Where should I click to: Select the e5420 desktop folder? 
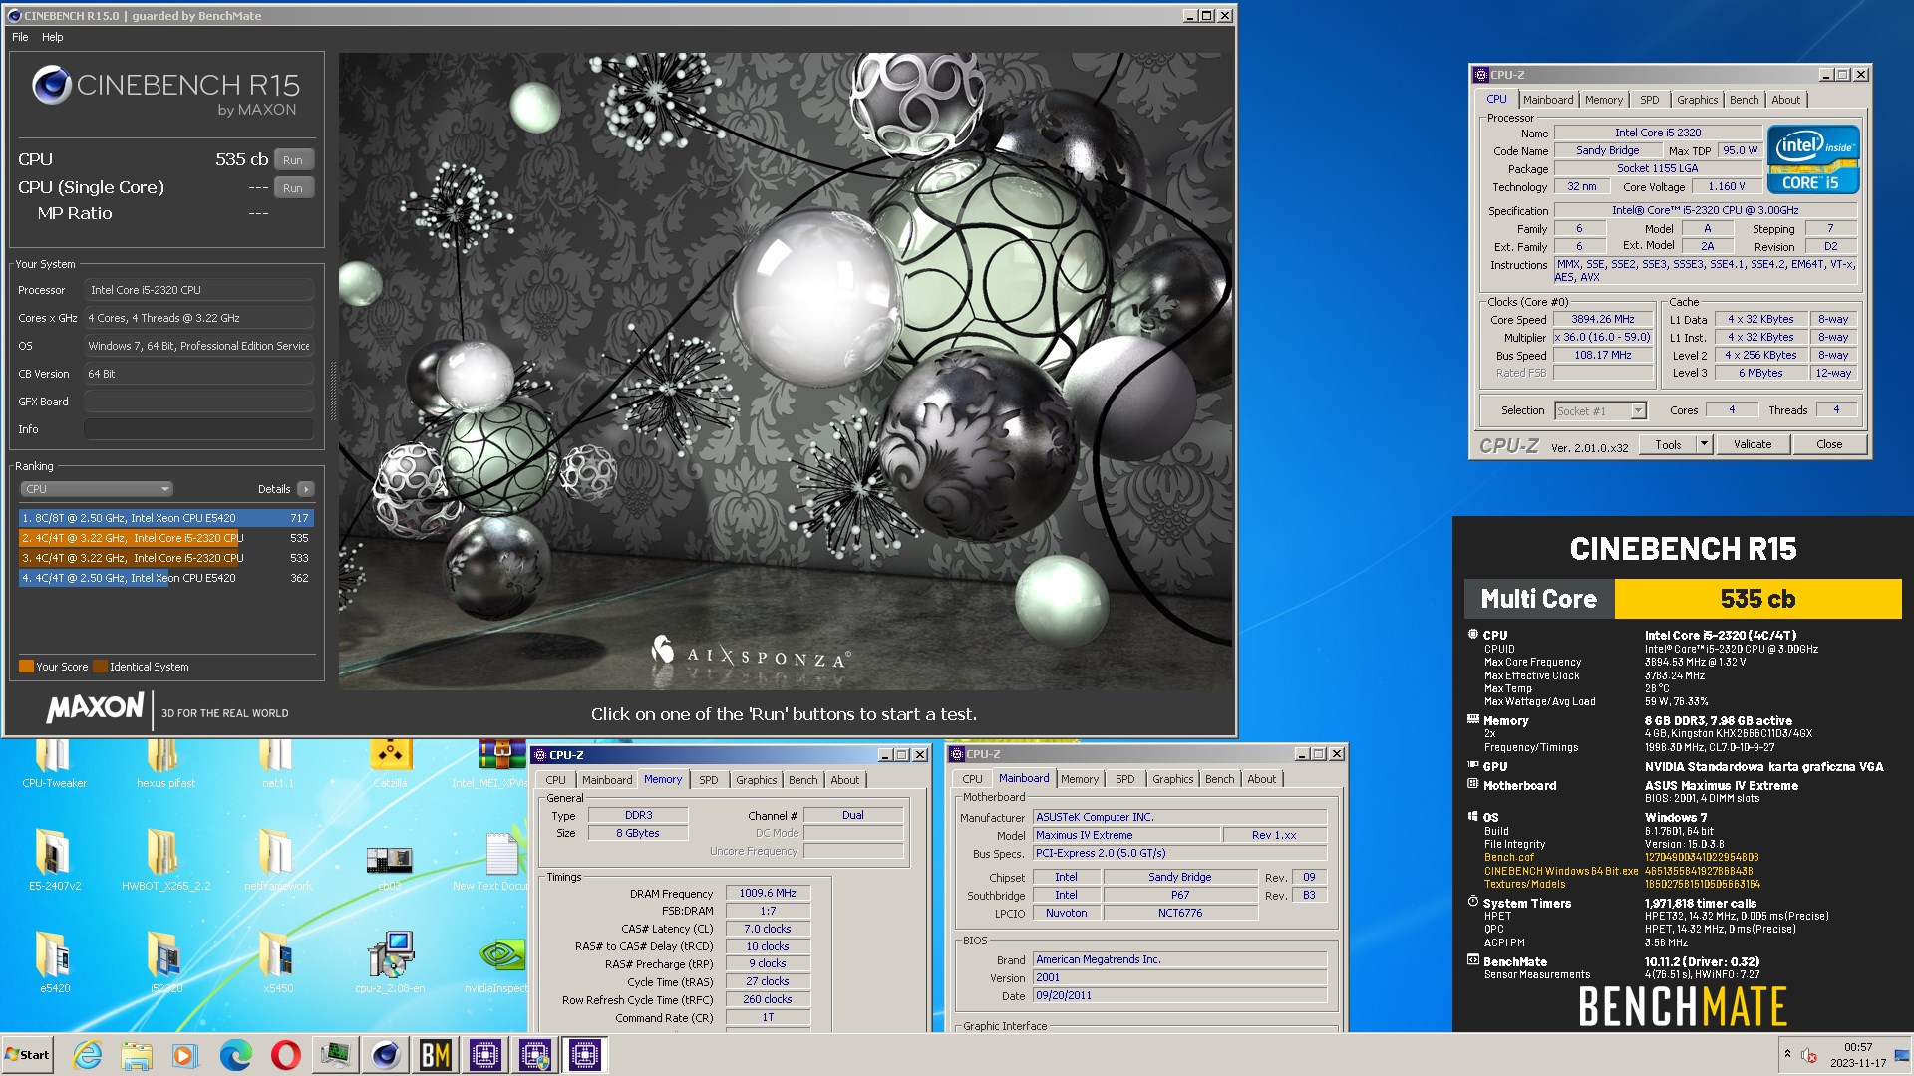tap(54, 962)
